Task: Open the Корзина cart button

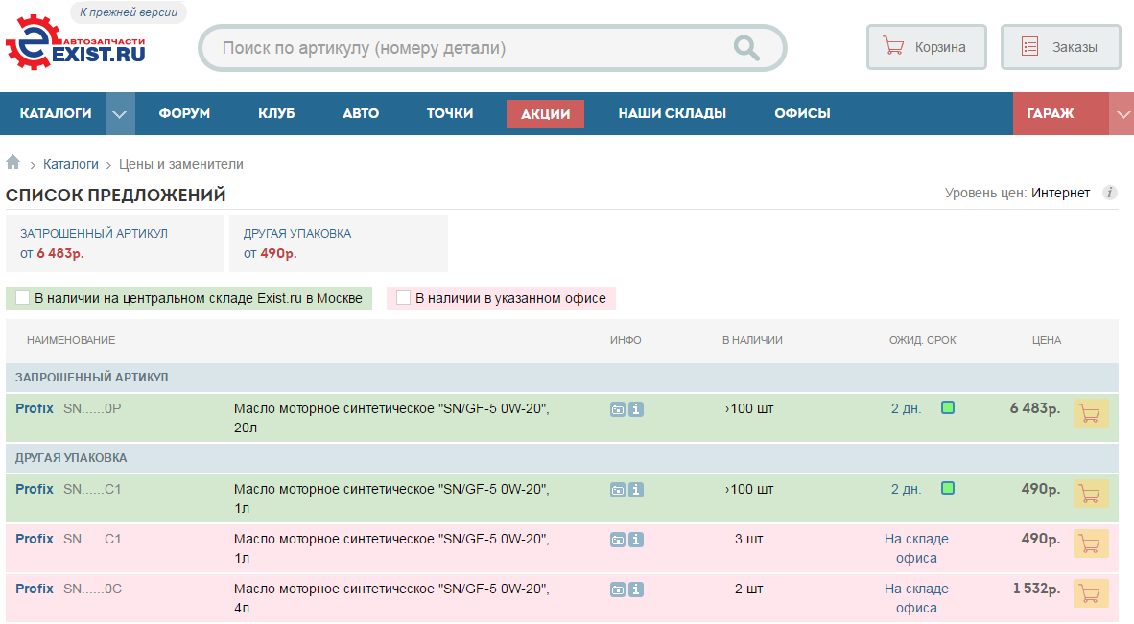Action: tap(927, 47)
